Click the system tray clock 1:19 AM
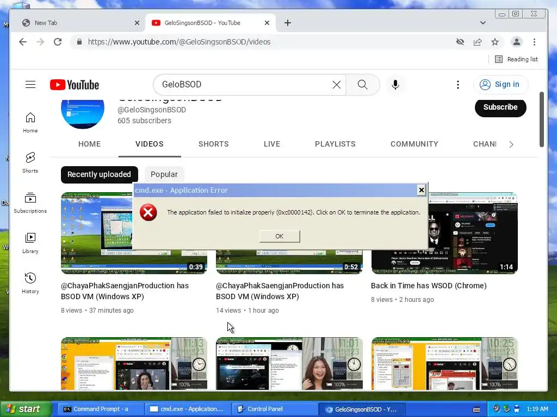 (537, 409)
